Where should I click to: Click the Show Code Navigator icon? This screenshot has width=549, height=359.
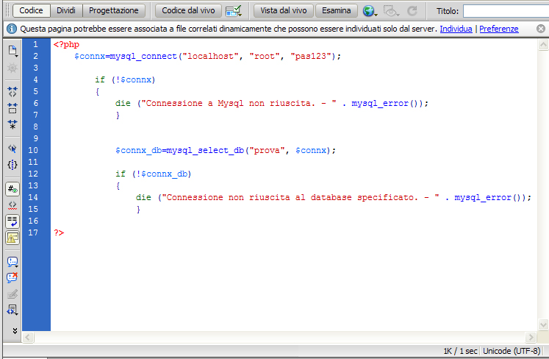click(x=12, y=68)
